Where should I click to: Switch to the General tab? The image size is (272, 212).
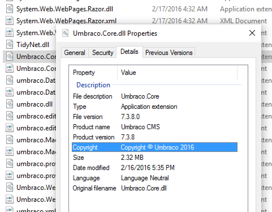75,52
